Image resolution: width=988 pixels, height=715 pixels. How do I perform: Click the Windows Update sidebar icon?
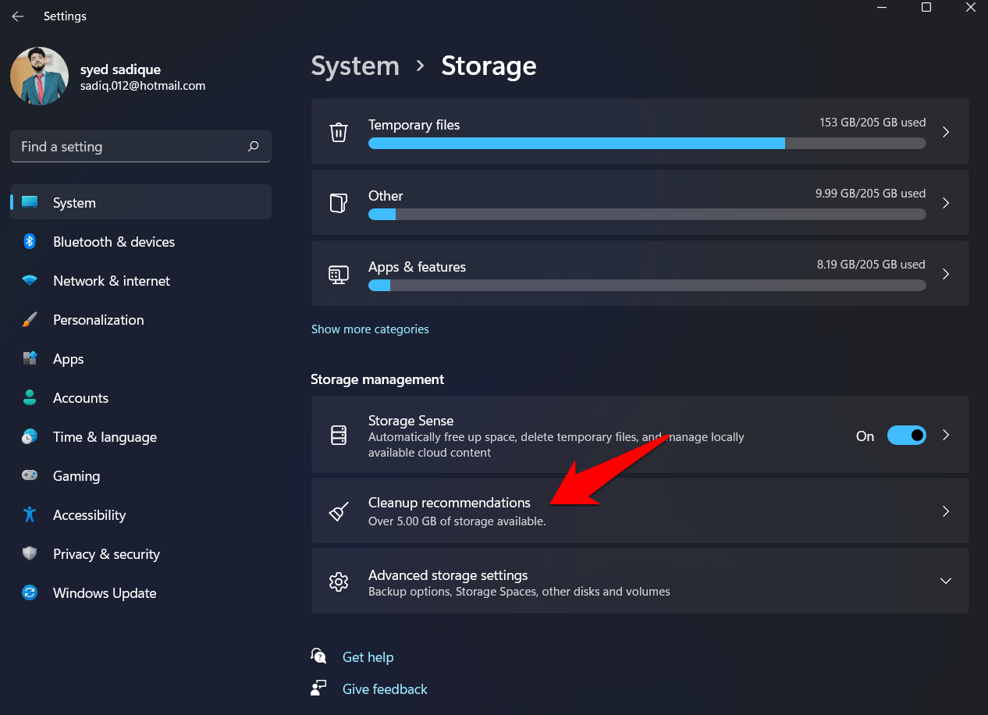pyautogui.click(x=30, y=593)
